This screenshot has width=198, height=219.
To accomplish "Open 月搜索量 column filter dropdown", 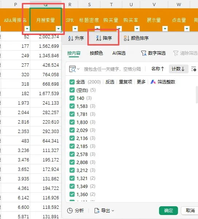I will 58,29.
